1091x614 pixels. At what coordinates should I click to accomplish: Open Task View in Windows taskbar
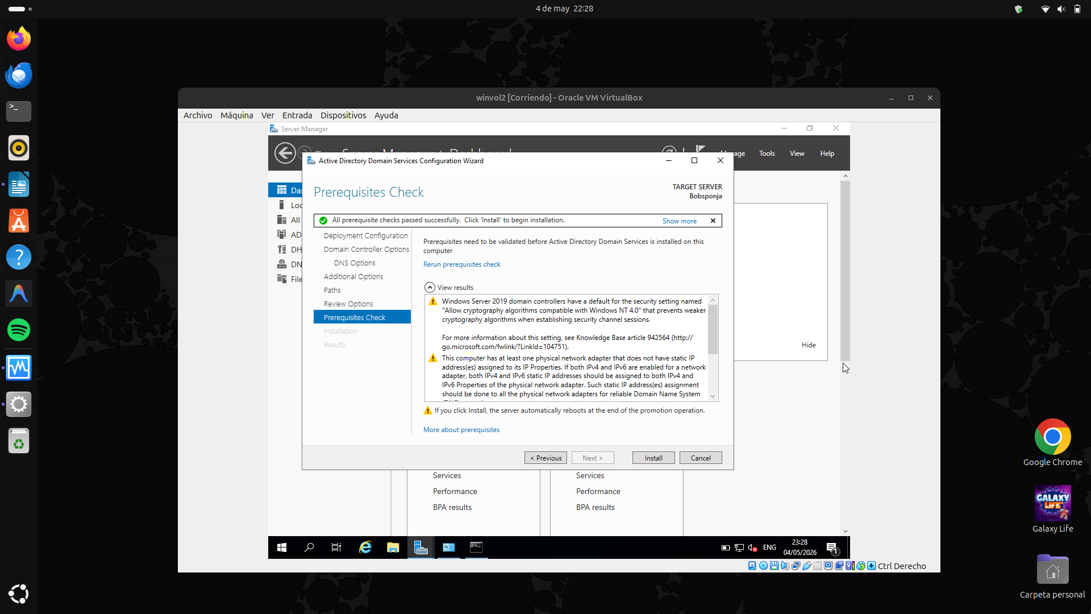[336, 547]
